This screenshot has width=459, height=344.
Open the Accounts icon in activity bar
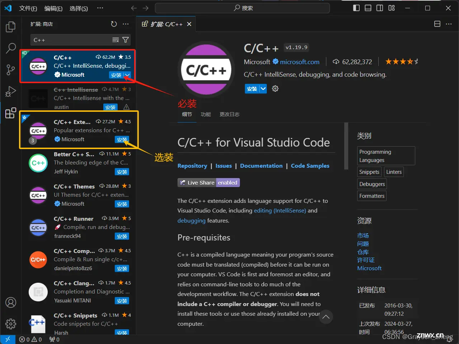tap(11, 302)
